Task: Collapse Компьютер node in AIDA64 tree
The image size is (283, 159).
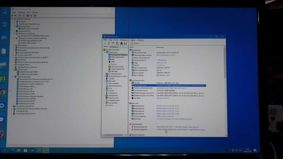Action: (104, 52)
